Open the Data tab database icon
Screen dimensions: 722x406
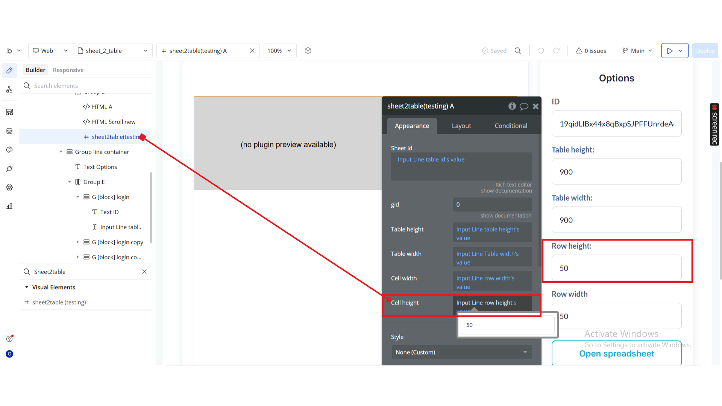pyautogui.click(x=9, y=131)
